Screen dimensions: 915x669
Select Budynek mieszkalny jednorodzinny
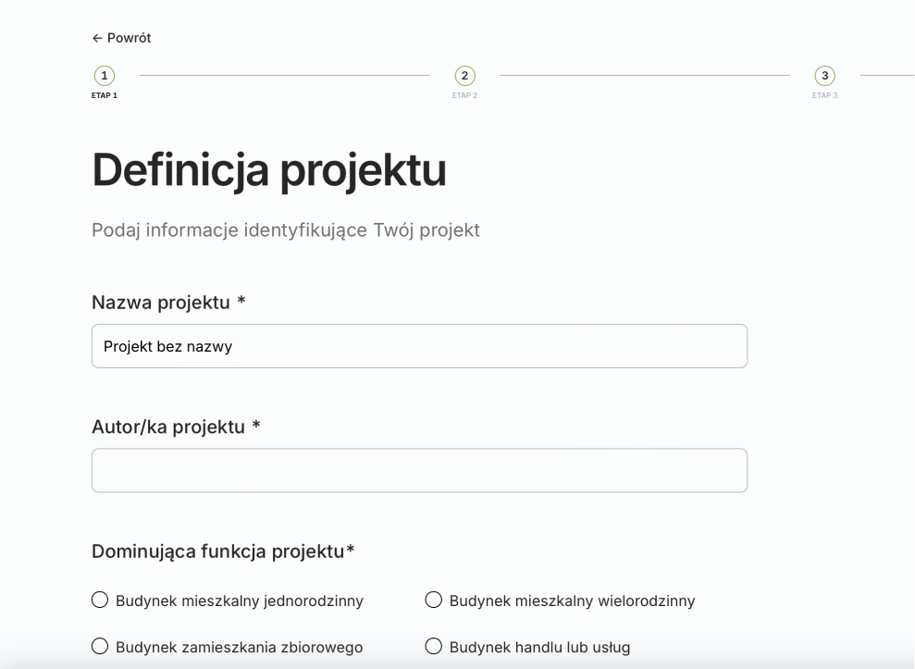pyautogui.click(x=100, y=600)
